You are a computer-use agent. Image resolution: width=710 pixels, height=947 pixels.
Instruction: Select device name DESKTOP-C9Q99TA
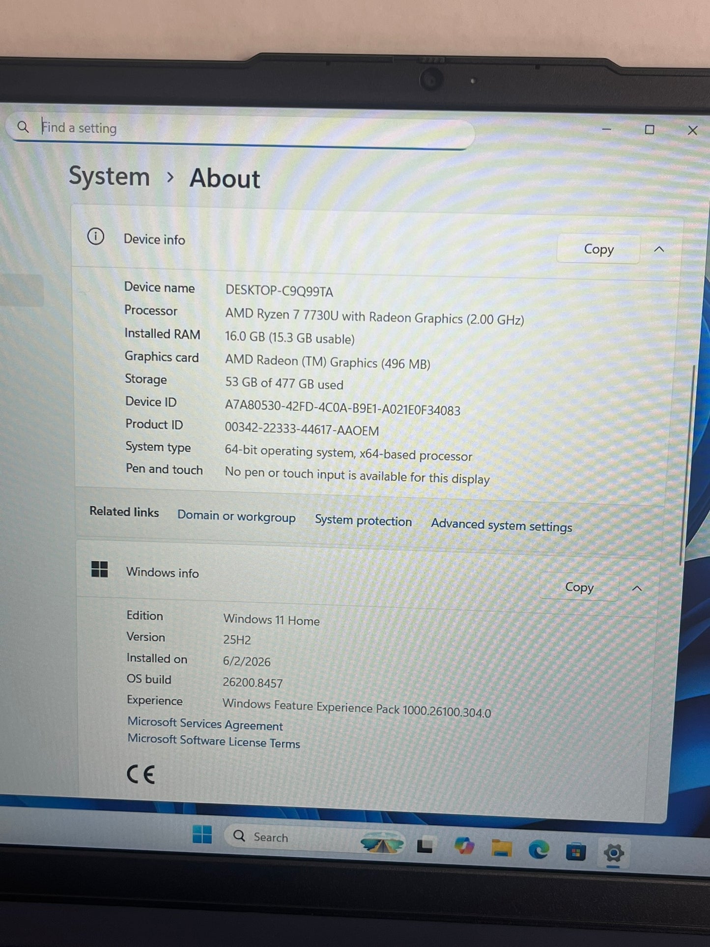click(x=279, y=291)
